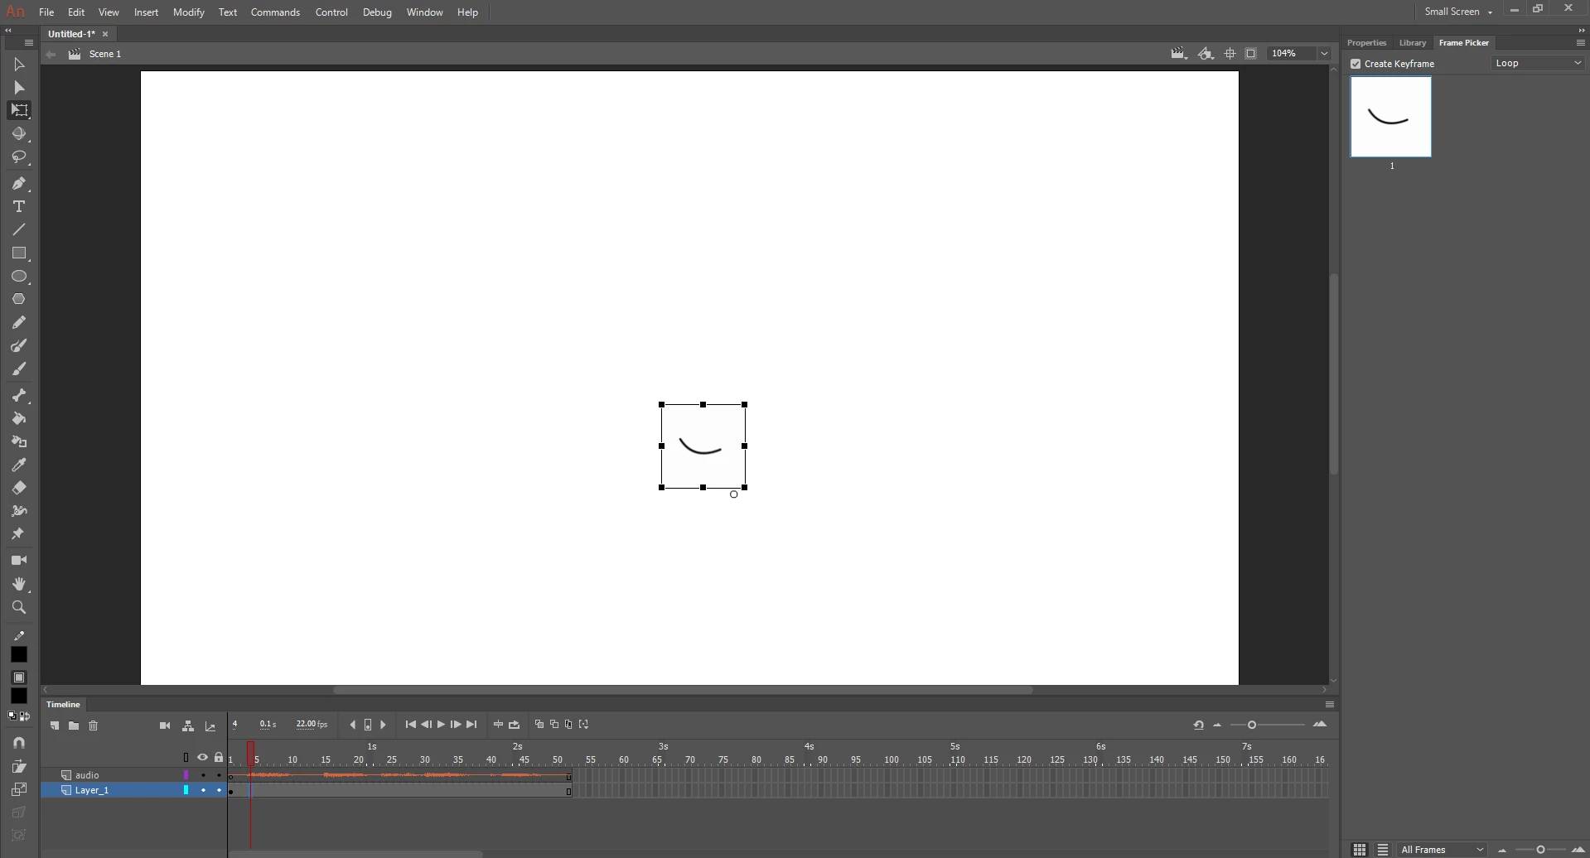
Task: Open the Timeline panel options menu
Action: 1330,705
